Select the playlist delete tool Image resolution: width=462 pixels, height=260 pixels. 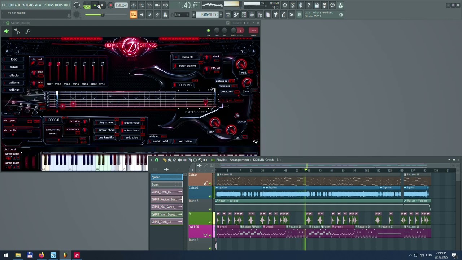coord(175,160)
